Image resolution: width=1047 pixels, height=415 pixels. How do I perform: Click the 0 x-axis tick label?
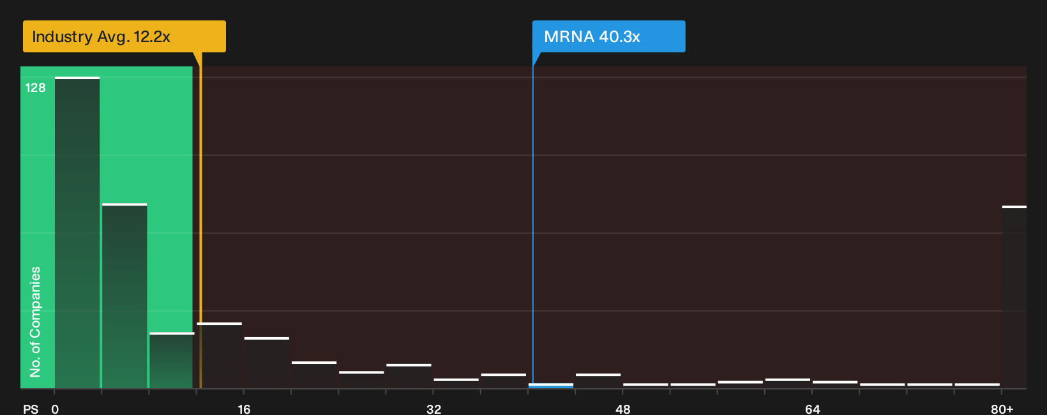pyautogui.click(x=55, y=409)
